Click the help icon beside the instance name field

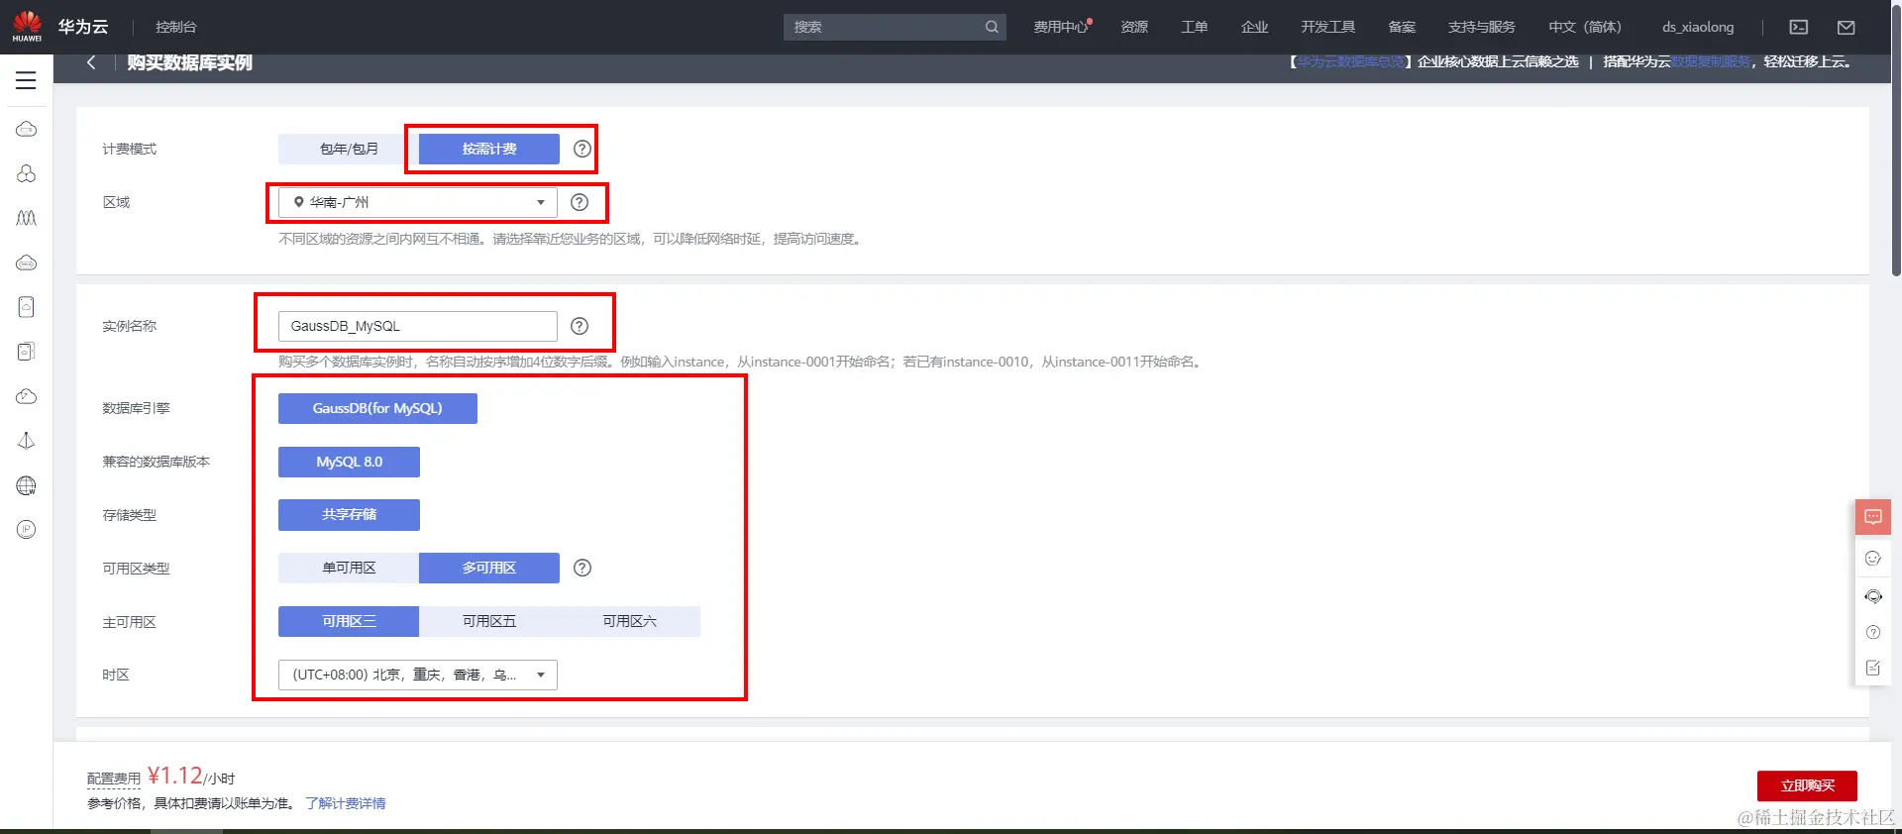tap(580, 326)
